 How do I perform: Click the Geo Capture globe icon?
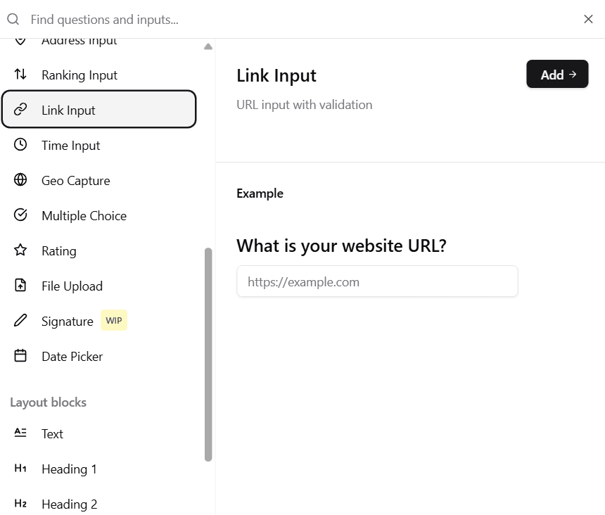[x=19, y=180]
